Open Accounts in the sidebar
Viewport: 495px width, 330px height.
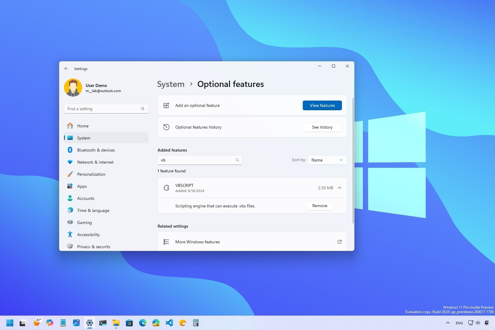pos(106,198)
